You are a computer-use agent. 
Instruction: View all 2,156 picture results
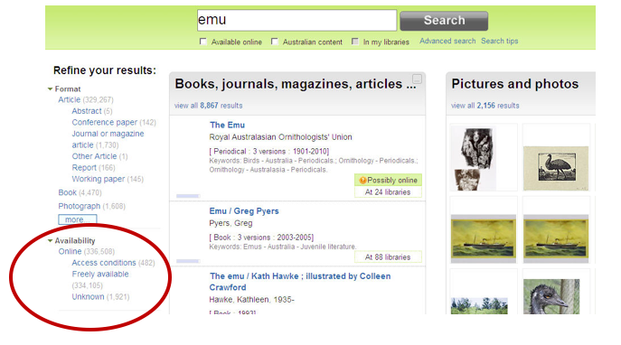tap(485, 106)
